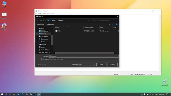Select Local Disk (C:) in navigation pane

(45, 50)
